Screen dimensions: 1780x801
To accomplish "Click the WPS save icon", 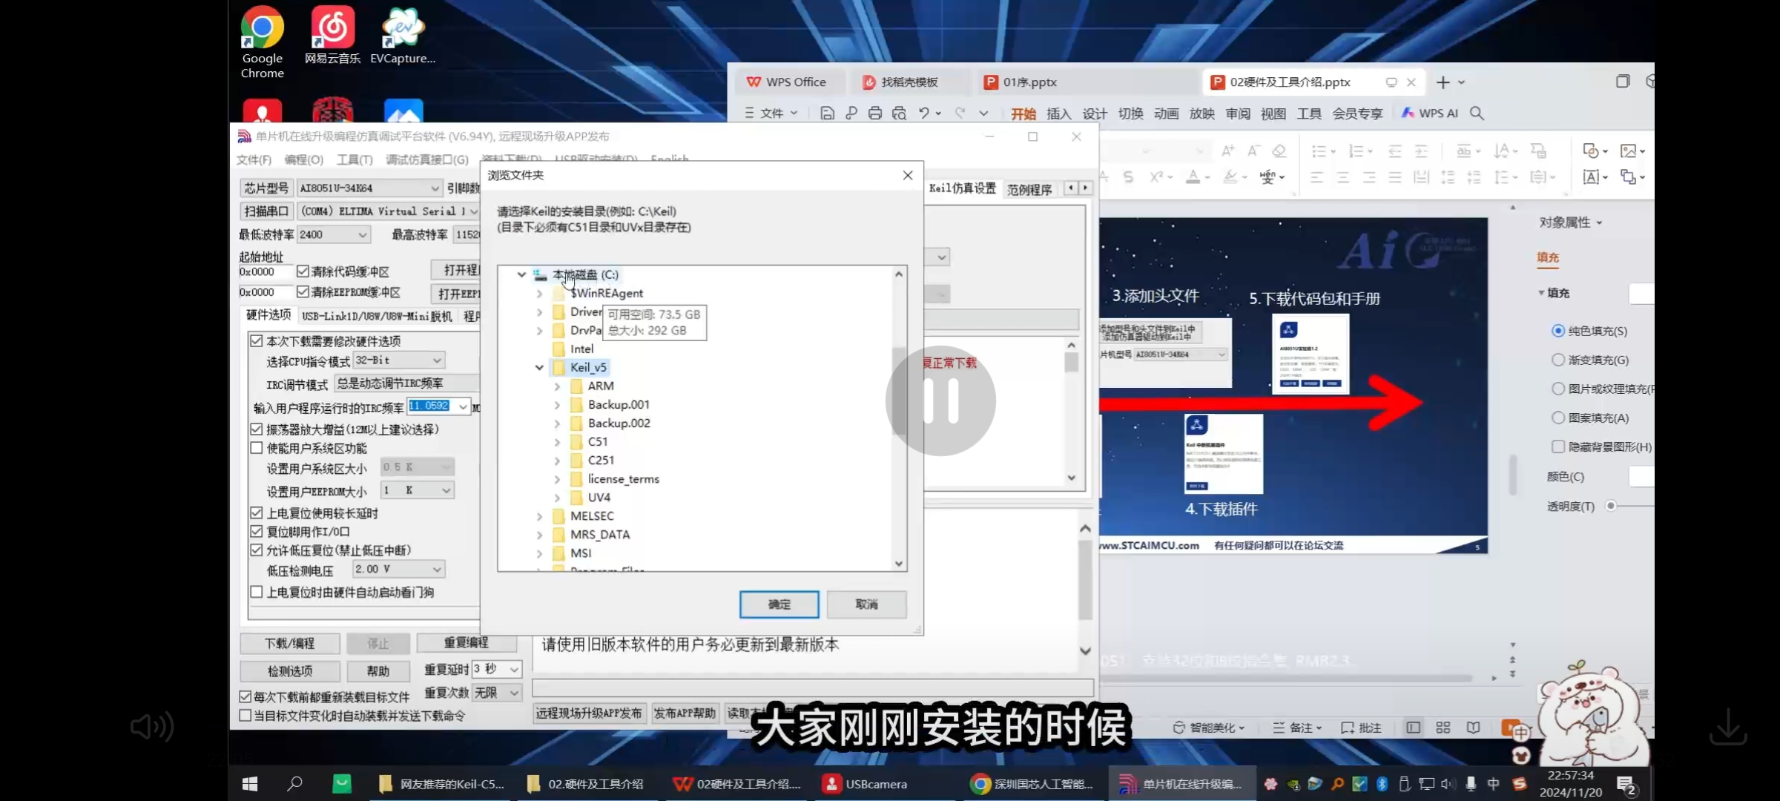I will [x=827, y=113].
